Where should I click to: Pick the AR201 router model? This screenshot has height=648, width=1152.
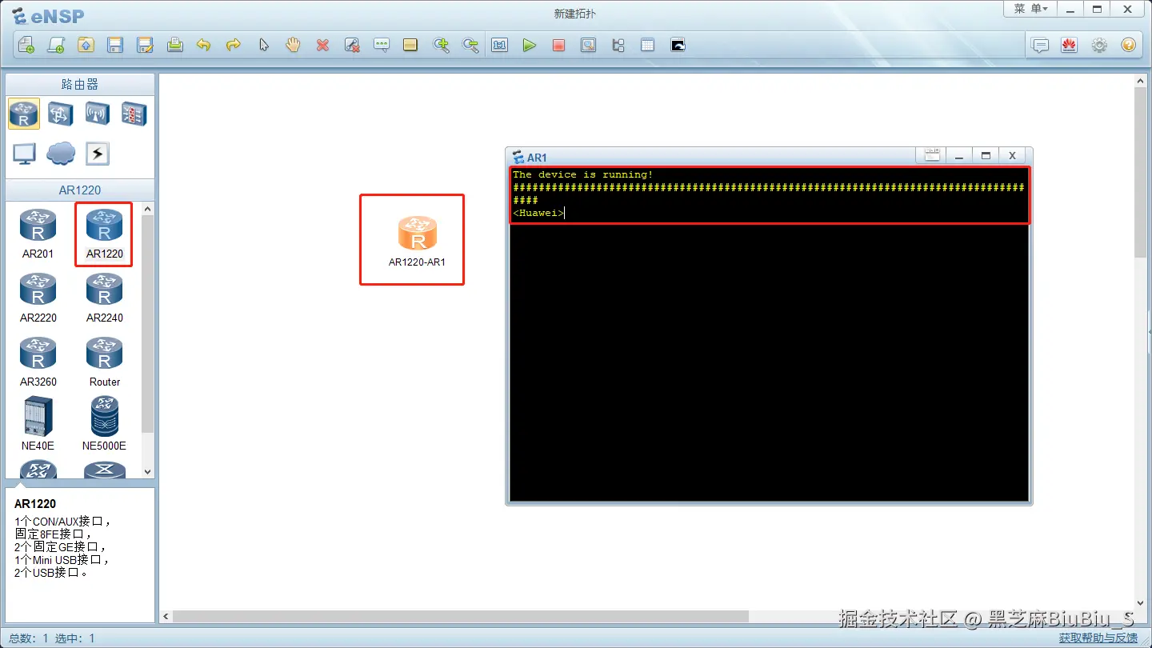pos(38,234)
